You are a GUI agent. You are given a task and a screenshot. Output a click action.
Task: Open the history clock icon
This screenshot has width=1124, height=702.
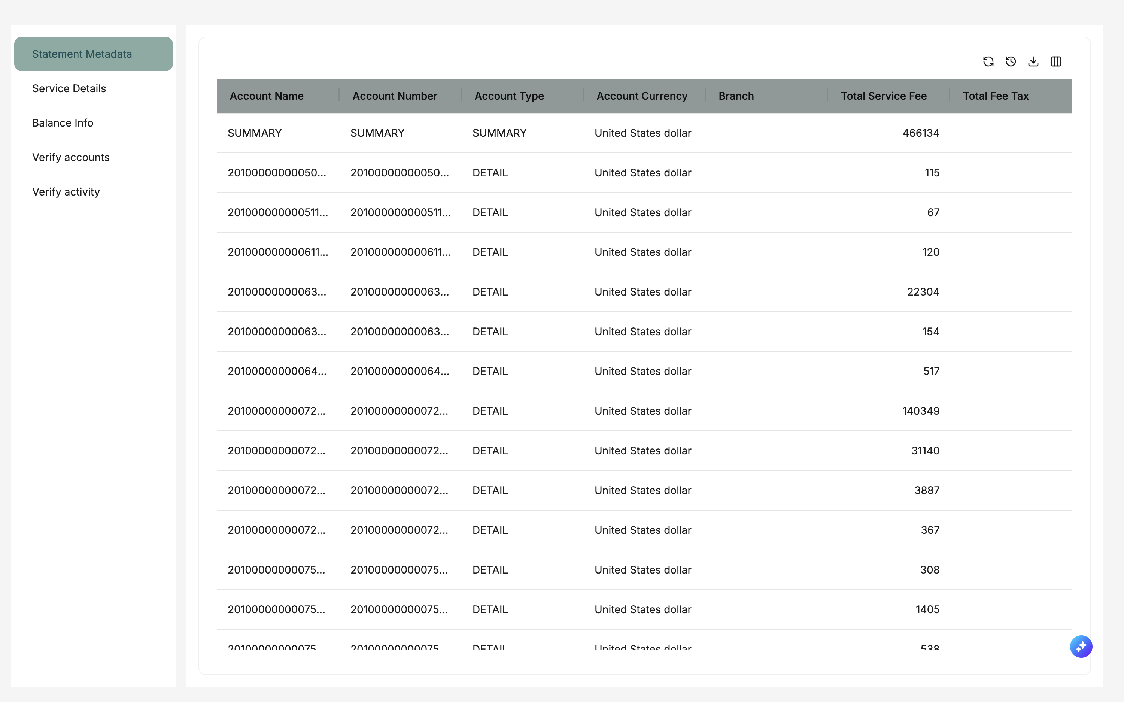pyautogui.click(x=1011, y=61)
